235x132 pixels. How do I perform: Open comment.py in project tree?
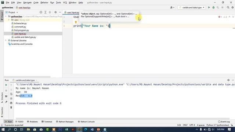(x=20, y=27)
